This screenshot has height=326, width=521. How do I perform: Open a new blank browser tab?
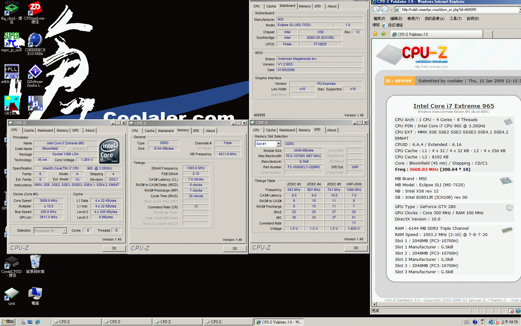tap(488, 34)
